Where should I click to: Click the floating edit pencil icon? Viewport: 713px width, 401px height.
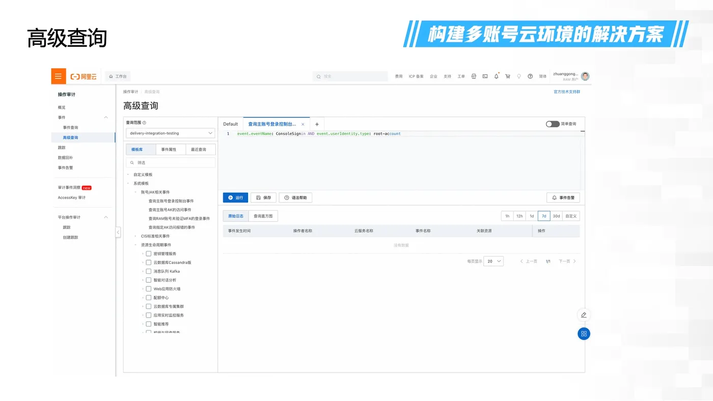tap(584, 315)
